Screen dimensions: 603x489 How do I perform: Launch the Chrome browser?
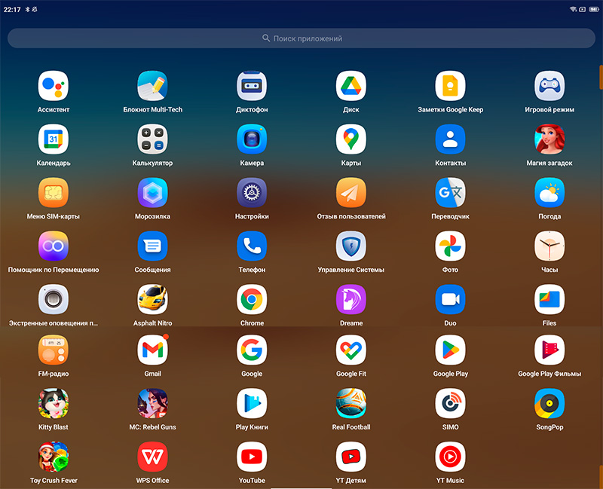click(x=252, y=300)
